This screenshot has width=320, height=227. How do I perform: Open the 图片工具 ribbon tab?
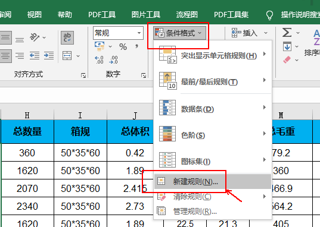(146, 15)
